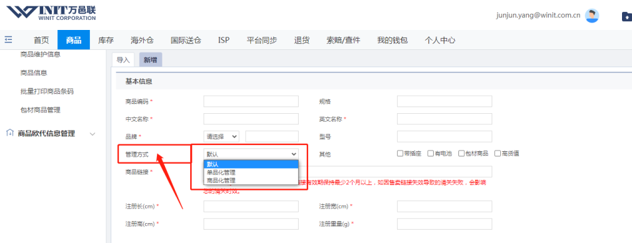Open 我的钱包 menu
632x243 pixels.
[x=393, y=40]
